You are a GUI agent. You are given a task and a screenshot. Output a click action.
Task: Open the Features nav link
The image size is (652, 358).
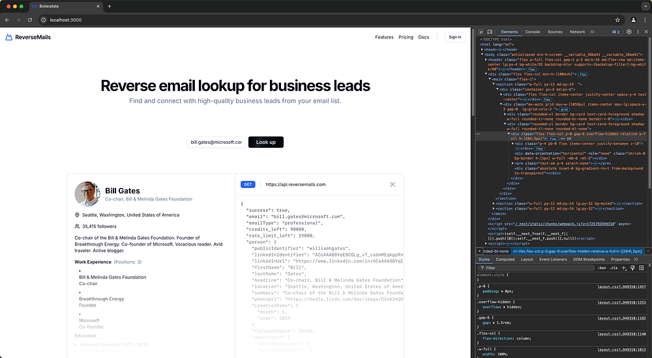384,37
